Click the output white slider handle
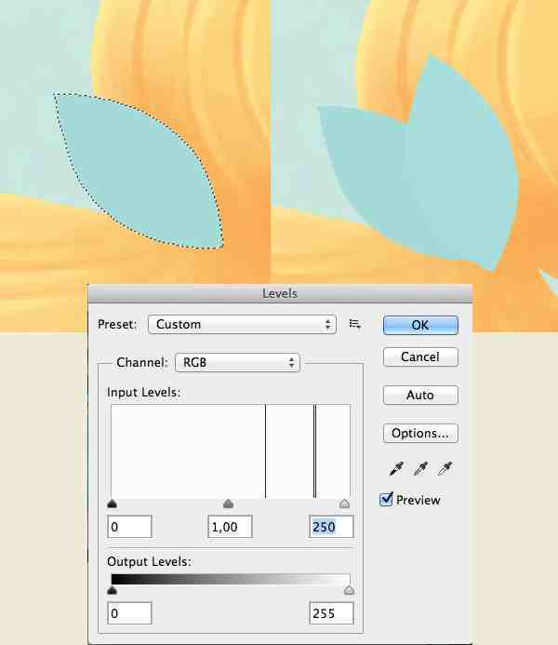558x645 pixels. (x=349, y=591)
